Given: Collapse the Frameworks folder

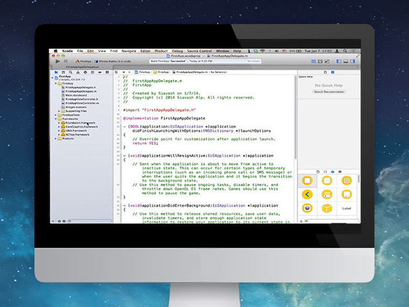Looking at the screenshot, I should tap(56, 119).
